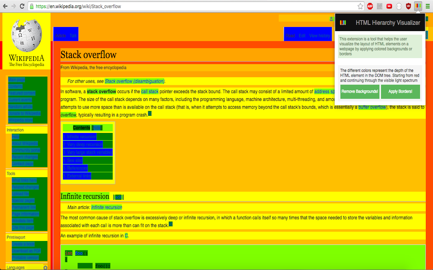Open 'Current events' sidebar link

point(20,100)
